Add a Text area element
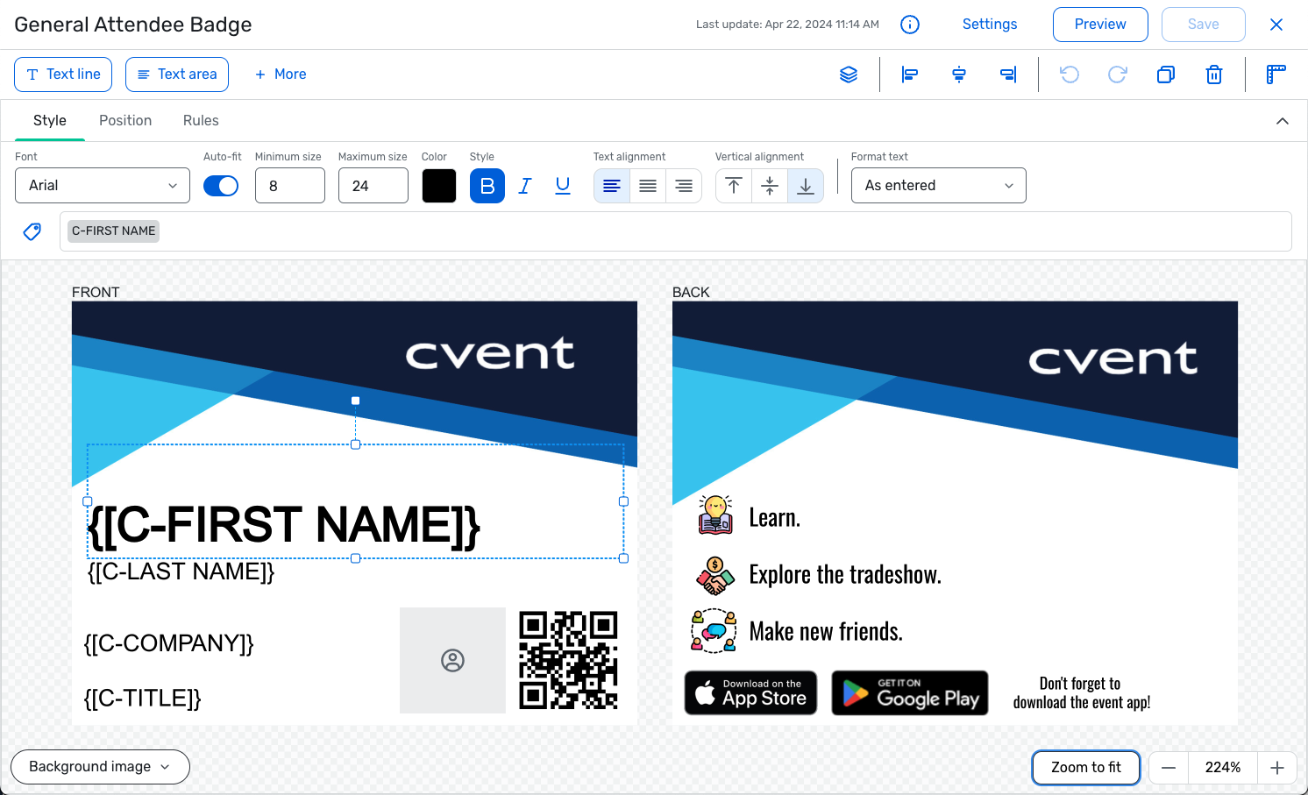Viewport: 1308px width, 795px height. pyautogui.click(x=177, y=75)
